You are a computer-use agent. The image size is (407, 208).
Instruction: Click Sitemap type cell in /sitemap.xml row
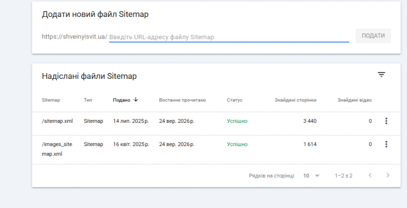pyautogui.click(x=93, y=121)
